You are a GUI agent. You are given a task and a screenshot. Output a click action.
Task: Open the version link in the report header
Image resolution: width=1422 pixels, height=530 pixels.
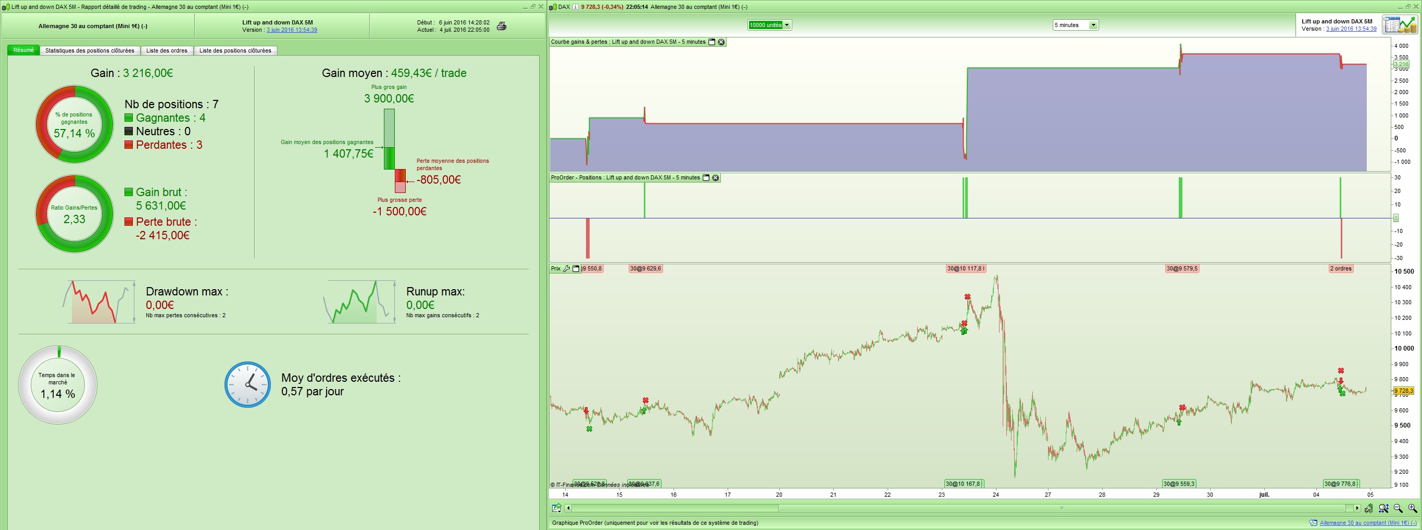tap(292, 30)
